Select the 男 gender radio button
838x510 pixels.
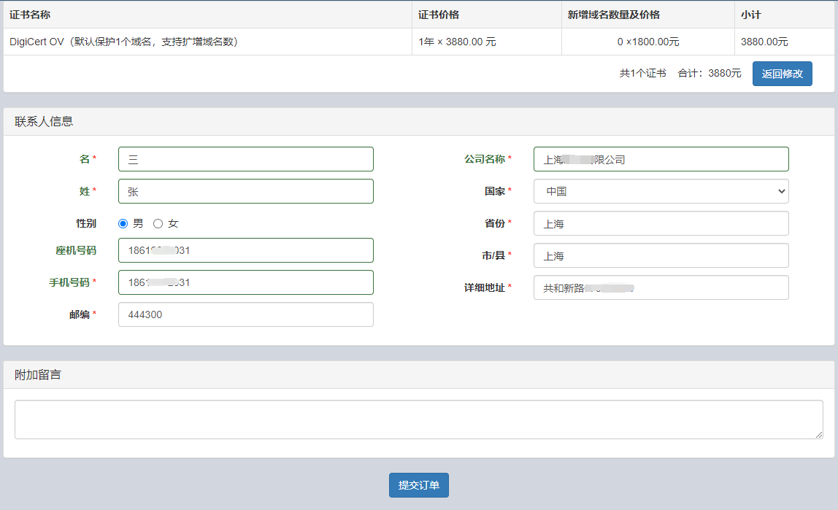coord(123,224)
